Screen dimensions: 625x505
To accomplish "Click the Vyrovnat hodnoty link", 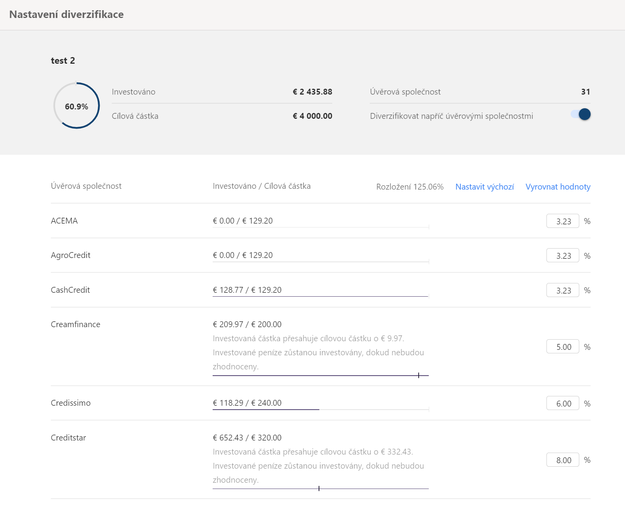I will tap(558, 187).
